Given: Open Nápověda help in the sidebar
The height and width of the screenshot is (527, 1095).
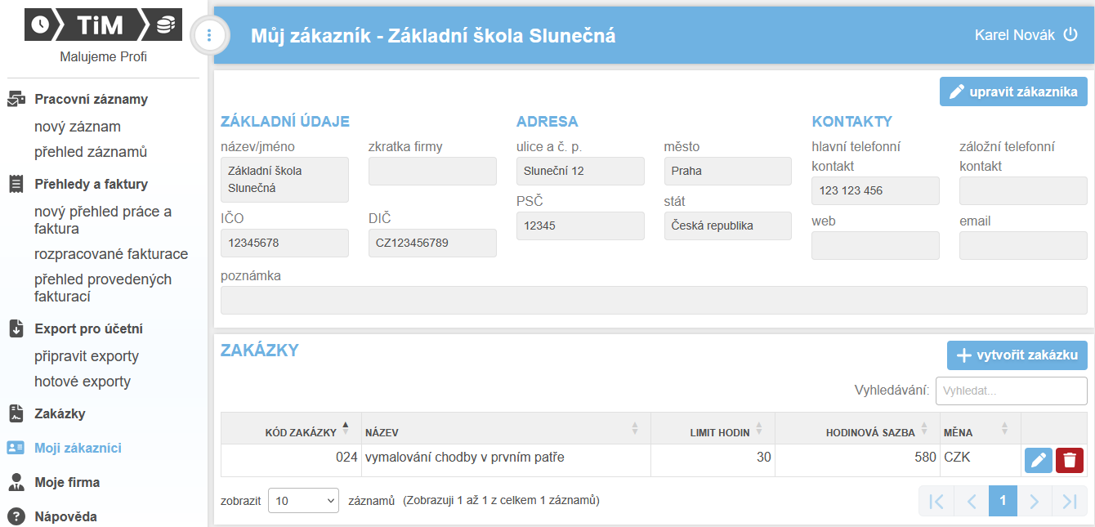Looking at the screenshot, I should click(x=65, y=516).
